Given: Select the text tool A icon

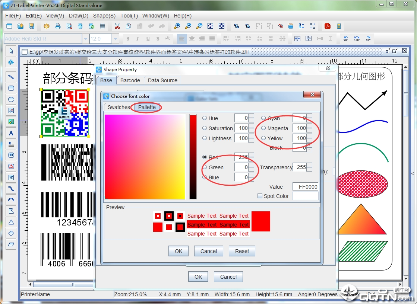Looking at the screenshot, I should [11, 133].
